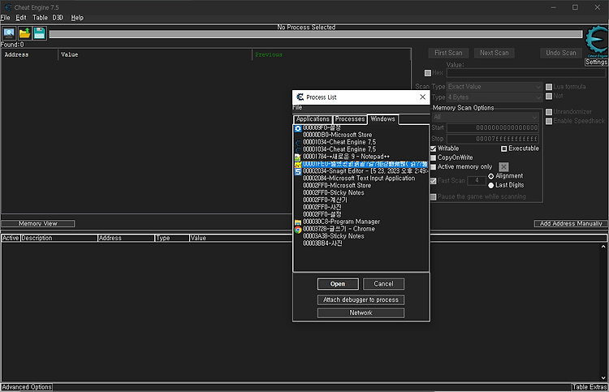This screenshot has height=392, width=609.
Task: Click Cancel in the Process List dialog
Action: tap(383, 284)
